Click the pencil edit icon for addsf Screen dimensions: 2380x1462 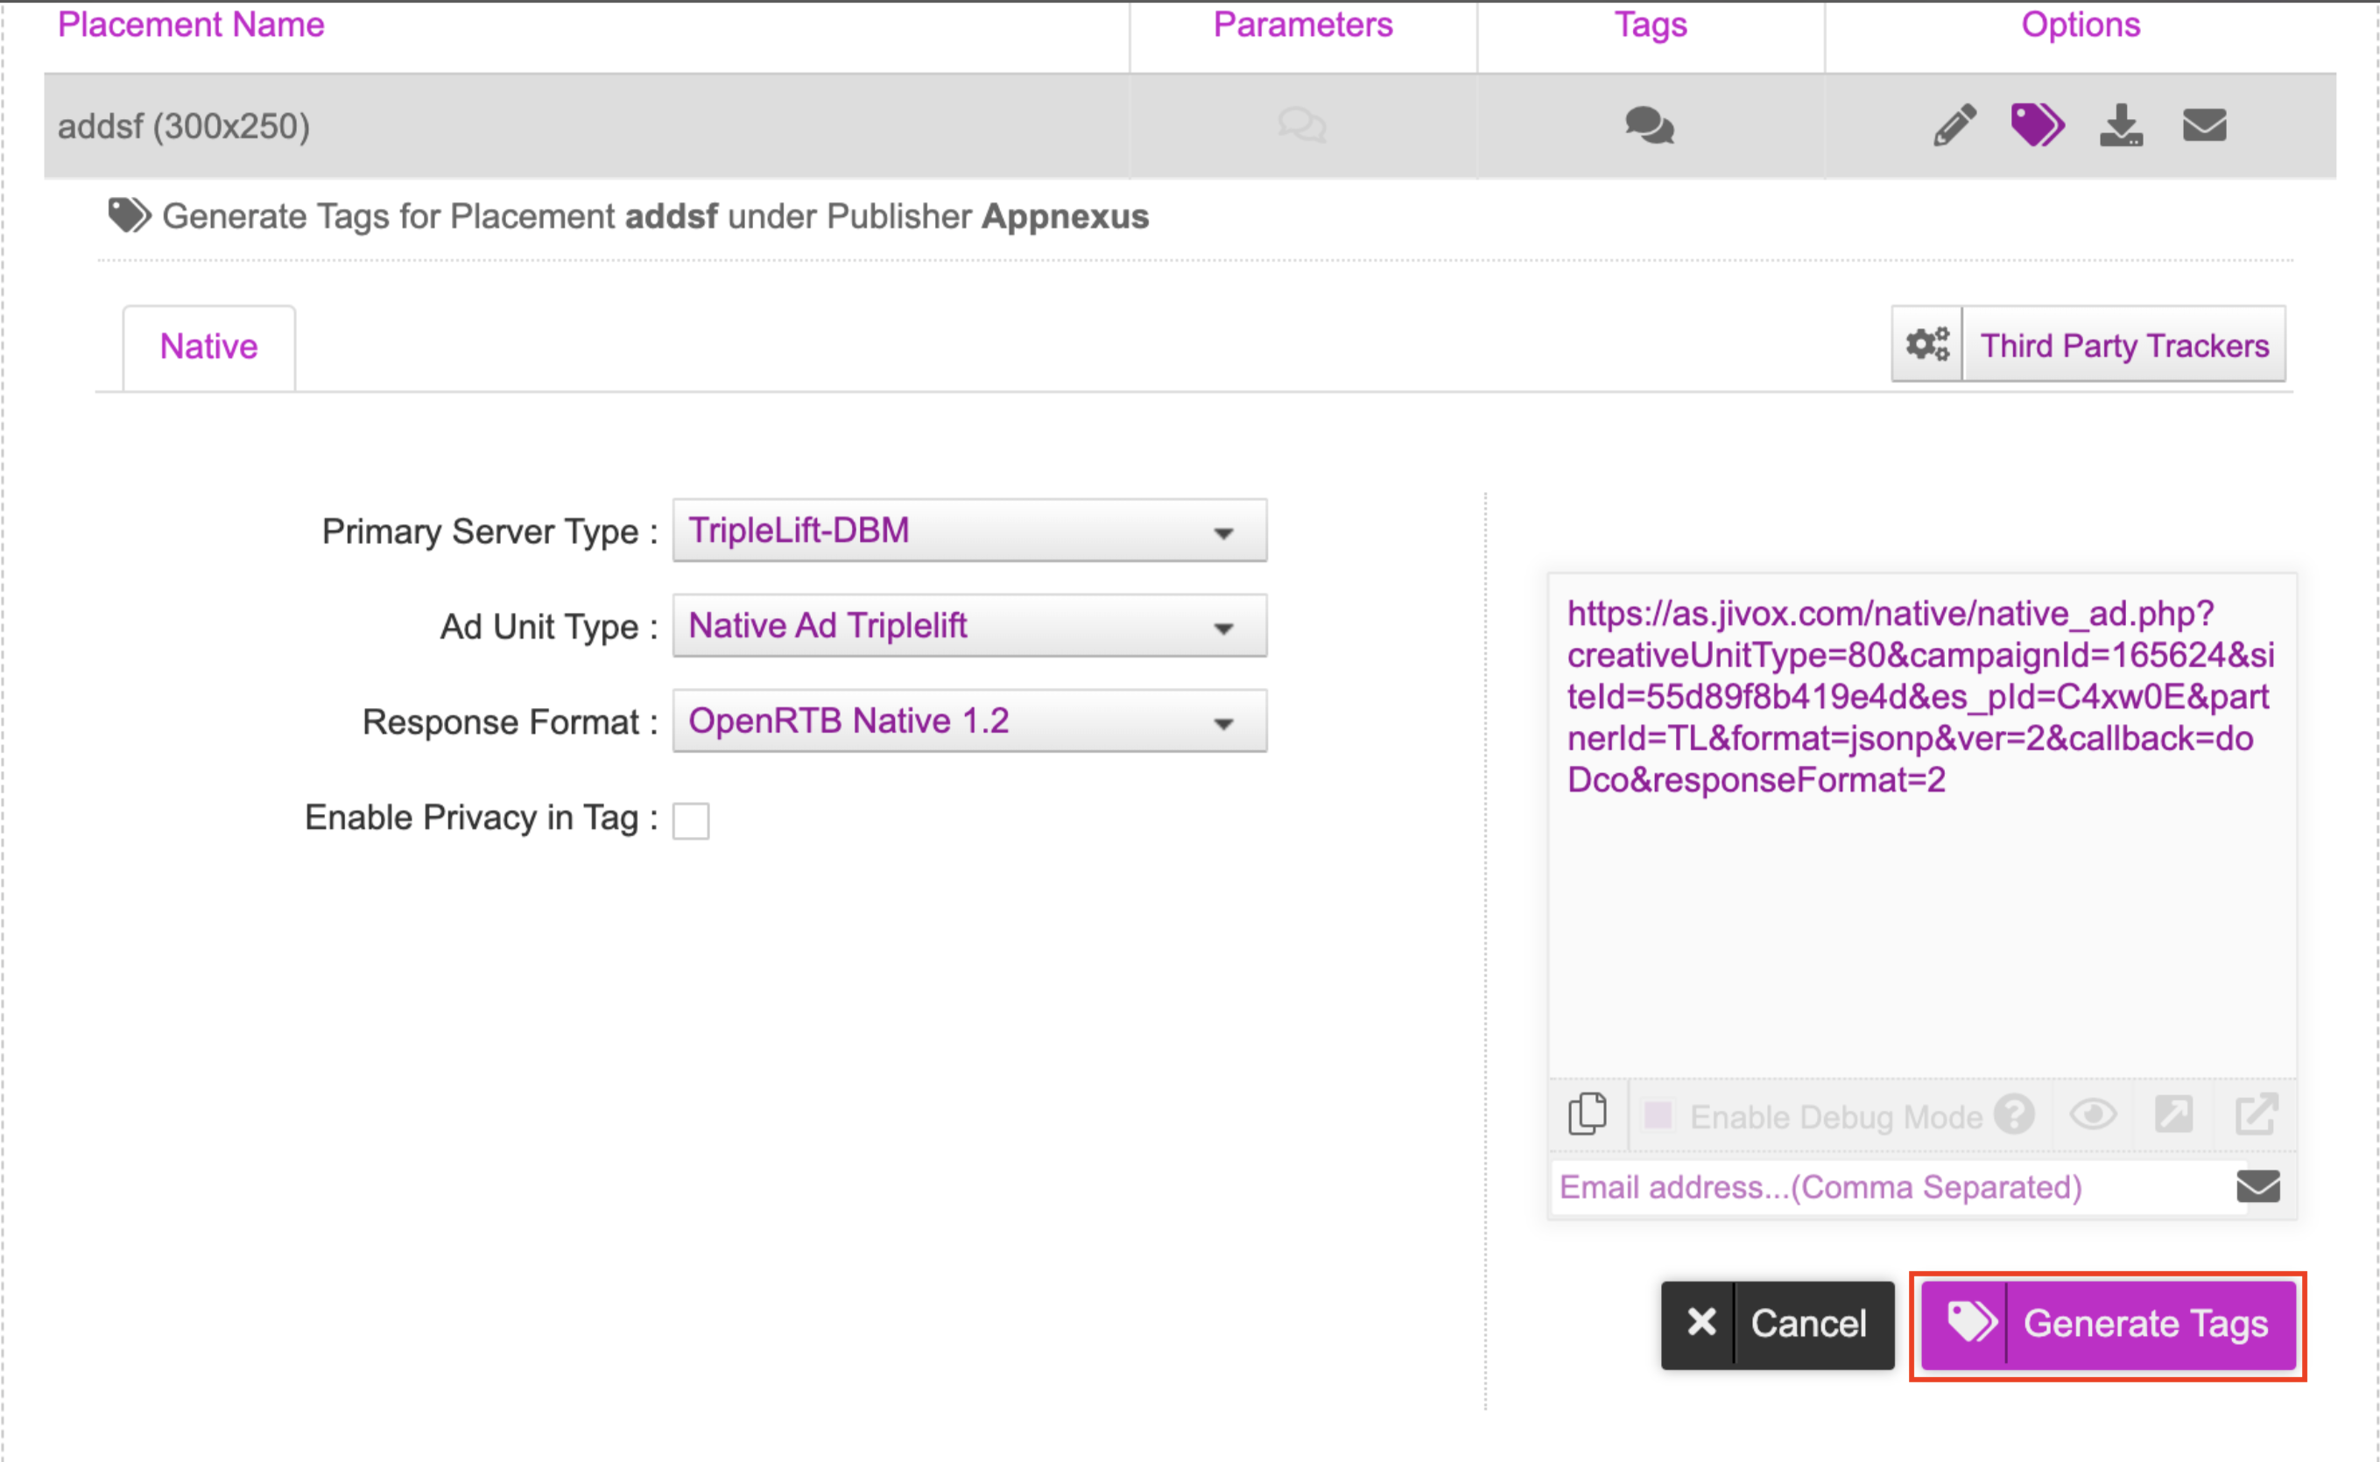coord(1954,126)
